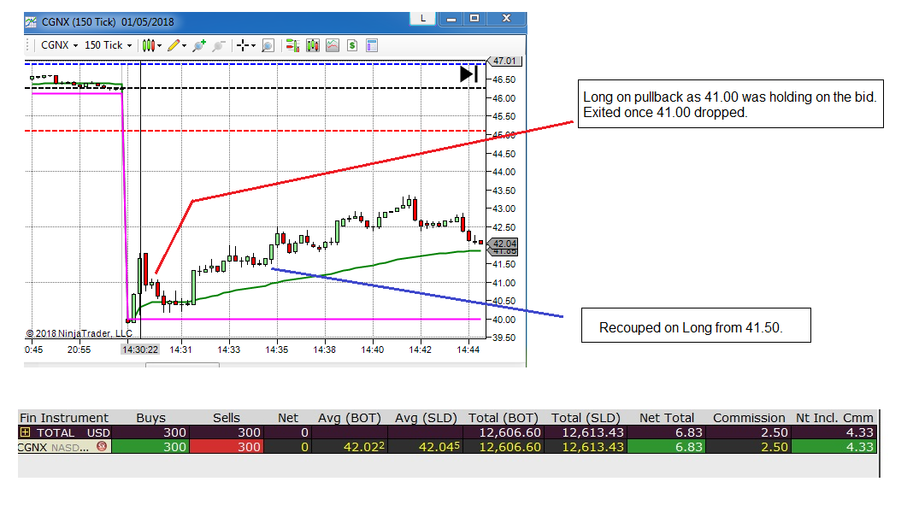Click the 14:35 time axis label
Viewport: 919px width, 517px height.
[277, 350]
